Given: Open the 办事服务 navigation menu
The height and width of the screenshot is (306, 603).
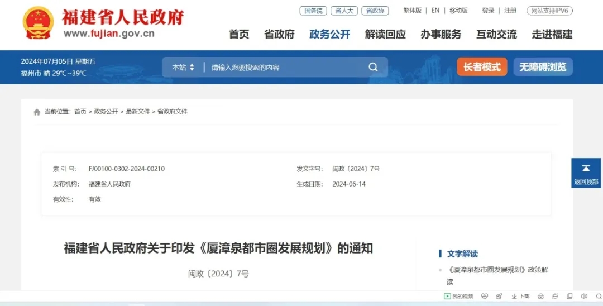Looking at the screenshot, I should point(441,35).
